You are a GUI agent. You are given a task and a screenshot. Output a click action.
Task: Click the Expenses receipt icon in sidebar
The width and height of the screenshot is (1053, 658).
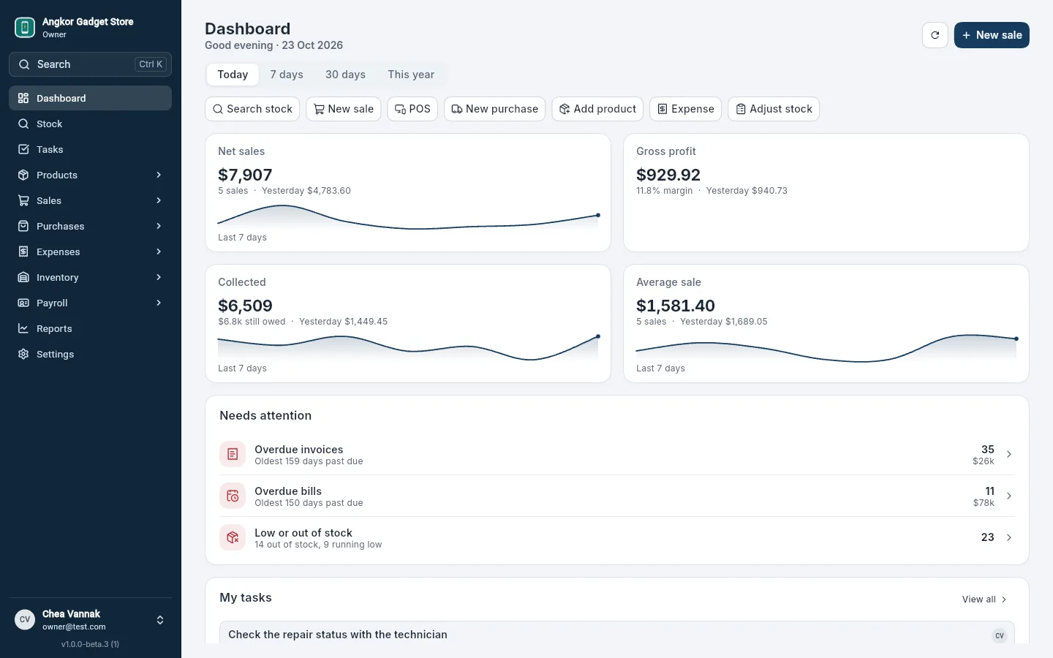click(23, 252)
